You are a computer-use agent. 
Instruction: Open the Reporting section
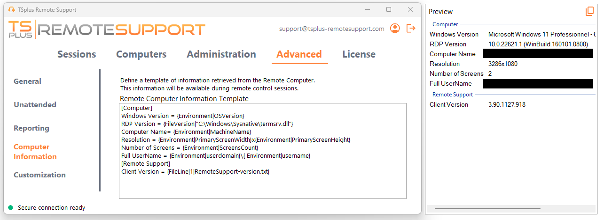click(31, 128)
